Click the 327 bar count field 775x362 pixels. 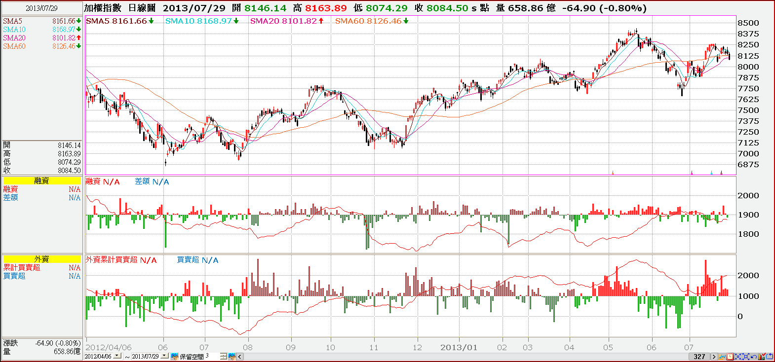click(699, 357)
